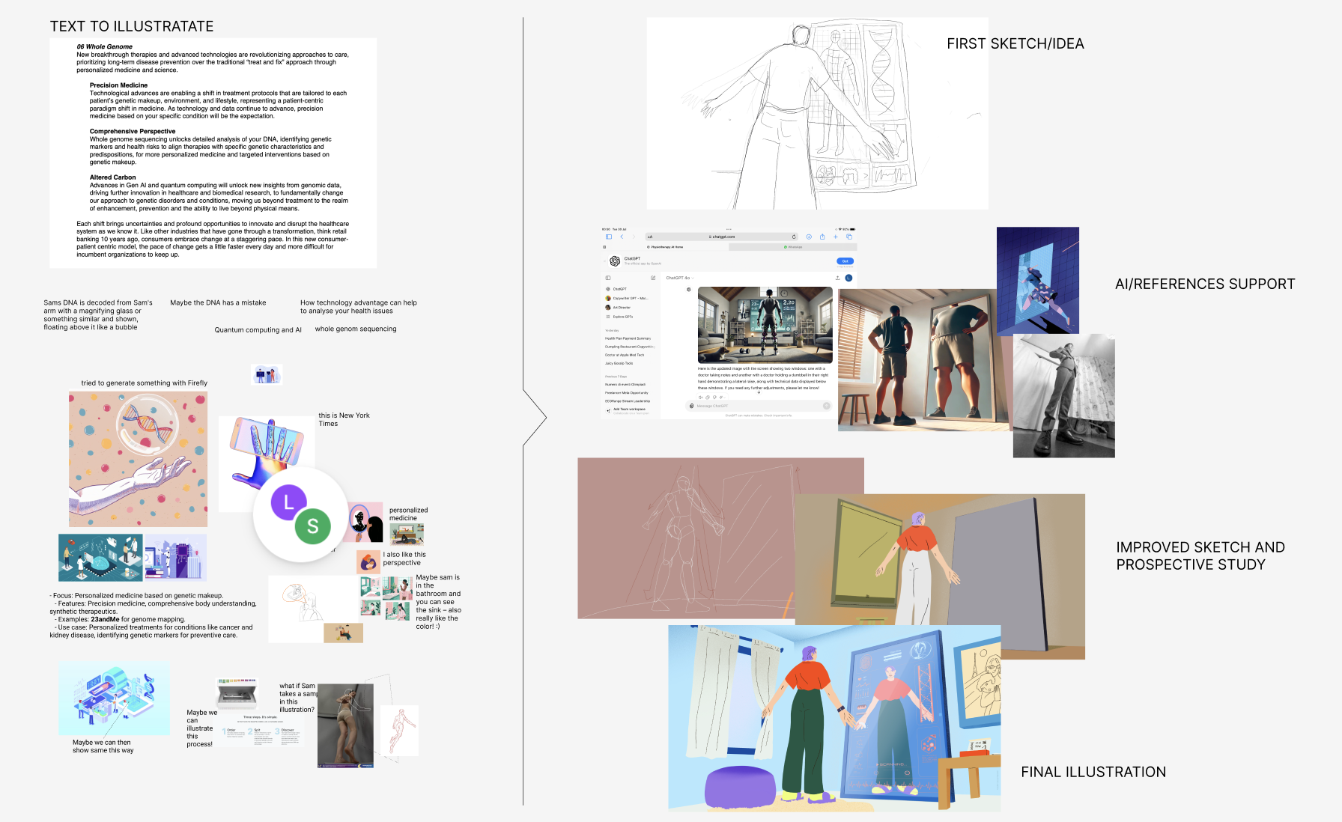The image size is (1342, 822).
Task: Select the Physiotherapy At Home browser tab
Action: click(x=666, y=247)
